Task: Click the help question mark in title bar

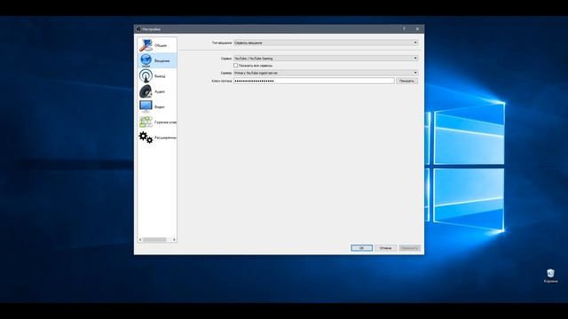Action: [x=404, y=29]
